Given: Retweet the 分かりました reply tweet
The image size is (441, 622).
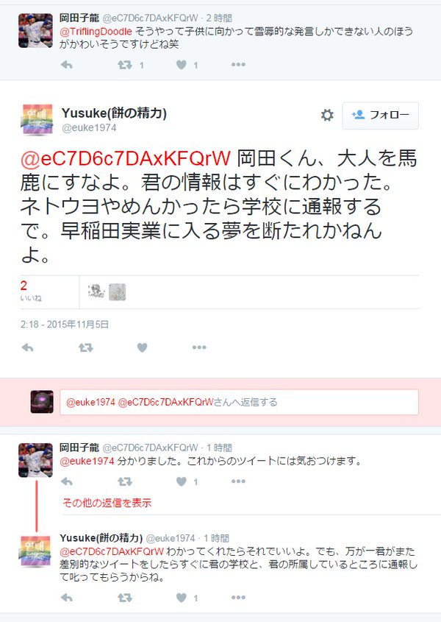Looking at the screenshot, I should [x=125, y=481].
